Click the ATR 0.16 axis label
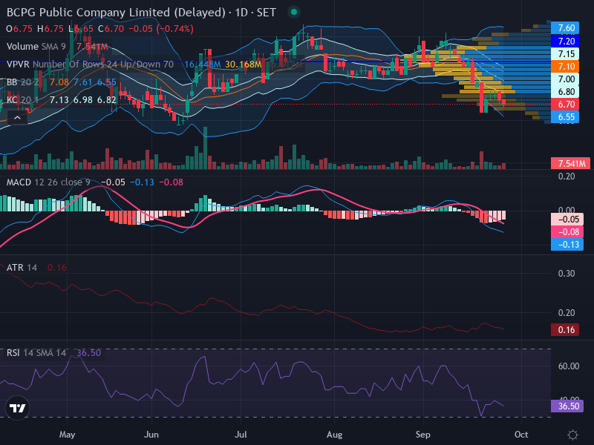This screenshot has height=445, width=594. click(x=565, y=329)
